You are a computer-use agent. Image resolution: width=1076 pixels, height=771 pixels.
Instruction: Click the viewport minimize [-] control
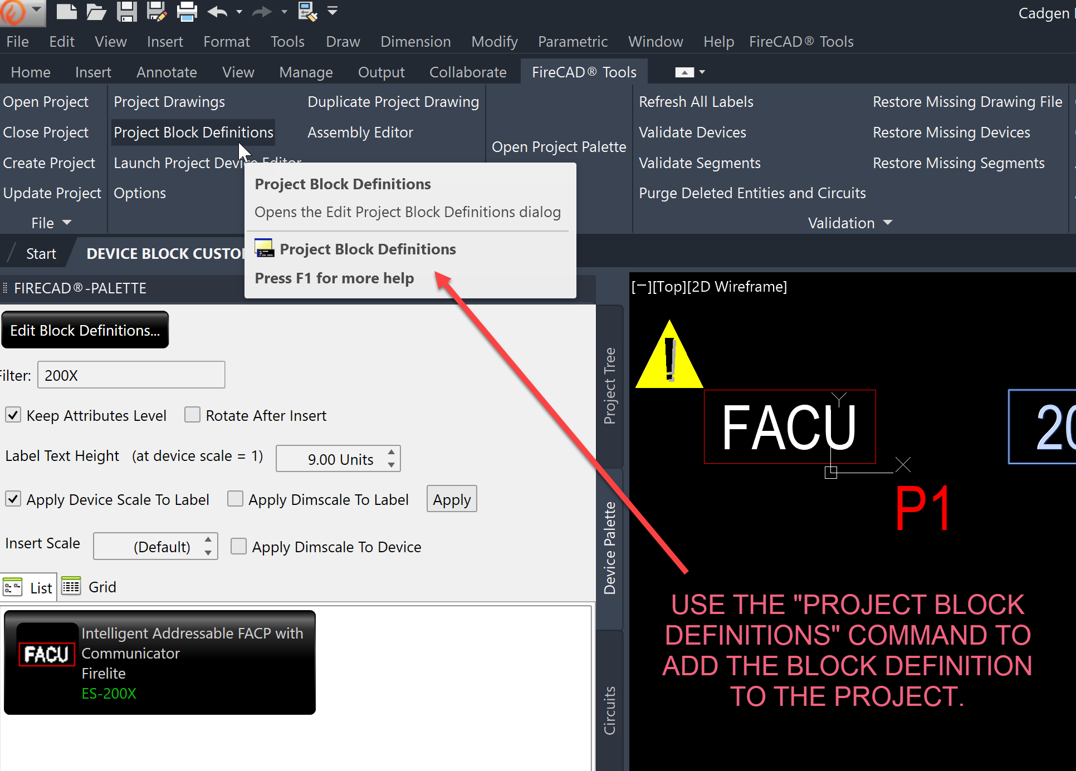point(640,287)
